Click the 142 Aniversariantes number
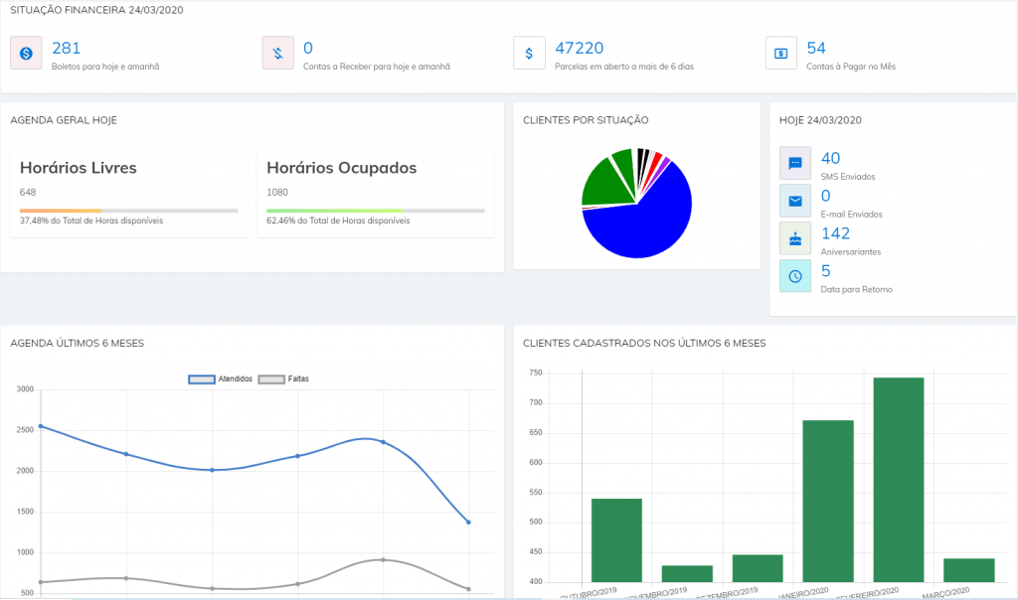This screenshot has height=600, width=1018. (835, 233)
